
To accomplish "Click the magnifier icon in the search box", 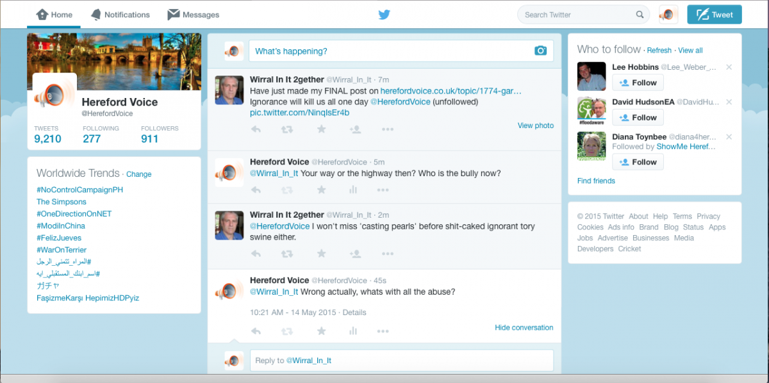I will click(640, 15).
